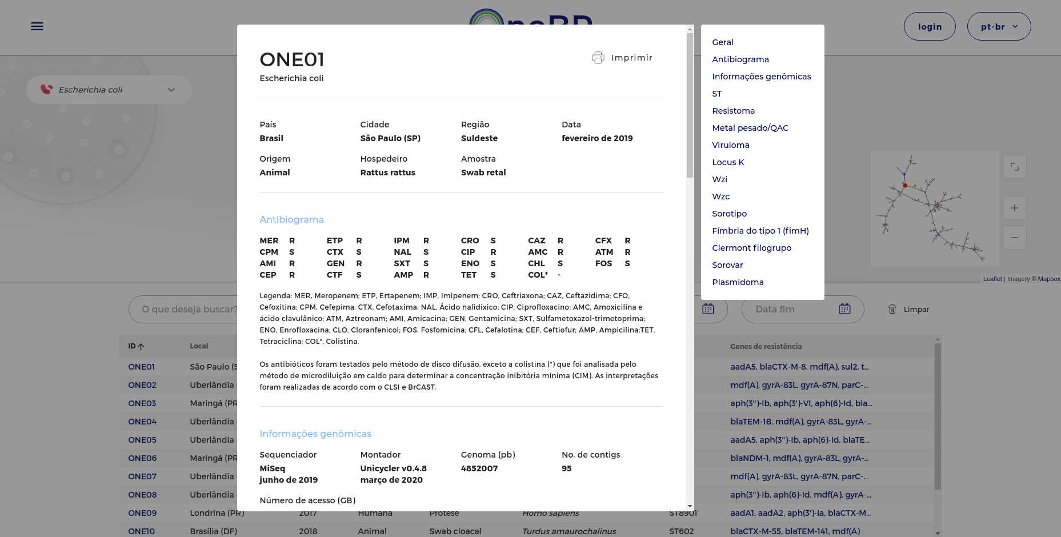Jump to Wzc section
This screenshot has width=1061, height=537.
point(720,197)
